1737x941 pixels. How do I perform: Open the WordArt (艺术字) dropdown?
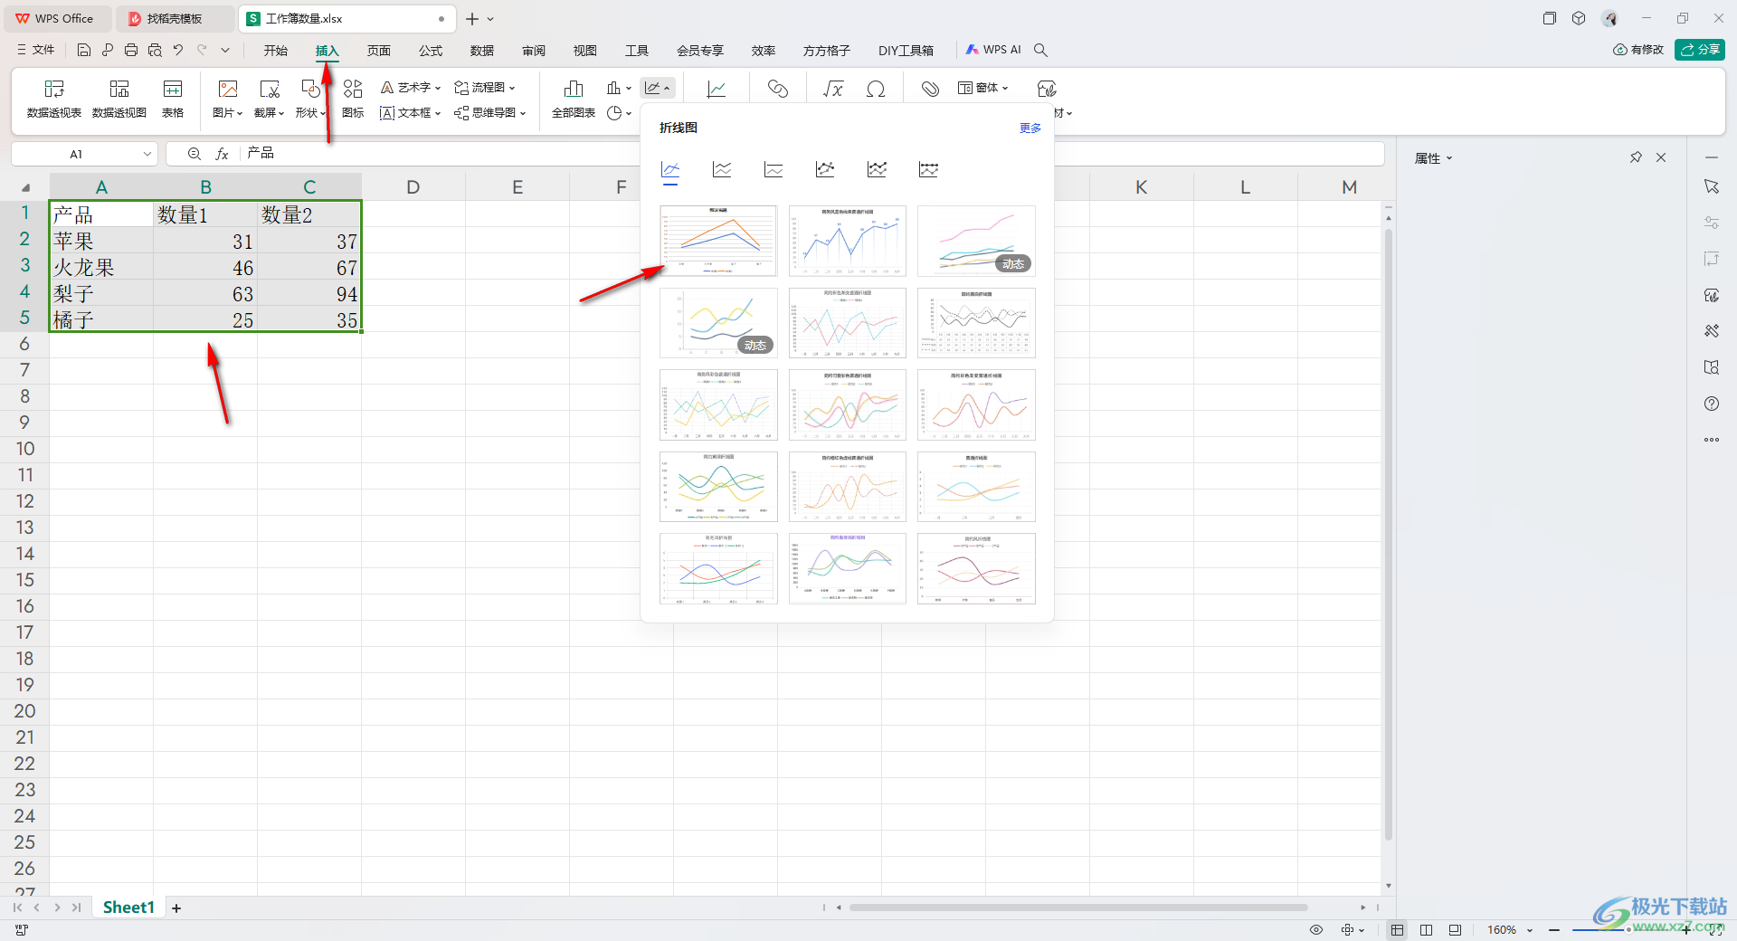coord(412,88)
